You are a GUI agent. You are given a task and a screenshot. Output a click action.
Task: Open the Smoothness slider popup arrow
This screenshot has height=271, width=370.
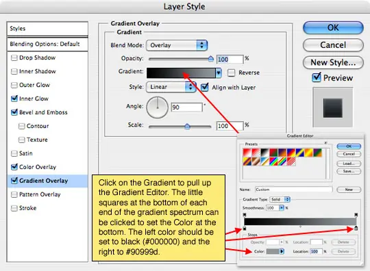(x=282, y=207)
